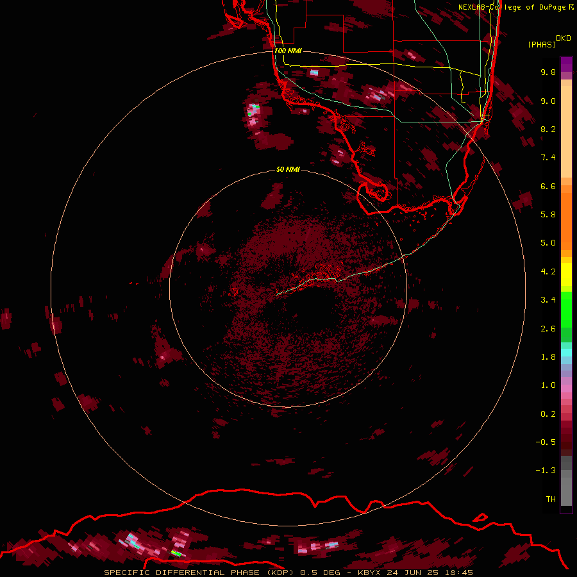The image size is (577, 577).
Task: Select the 5.0 scale value
Action: pyautogui.click(x=548, y=243)
